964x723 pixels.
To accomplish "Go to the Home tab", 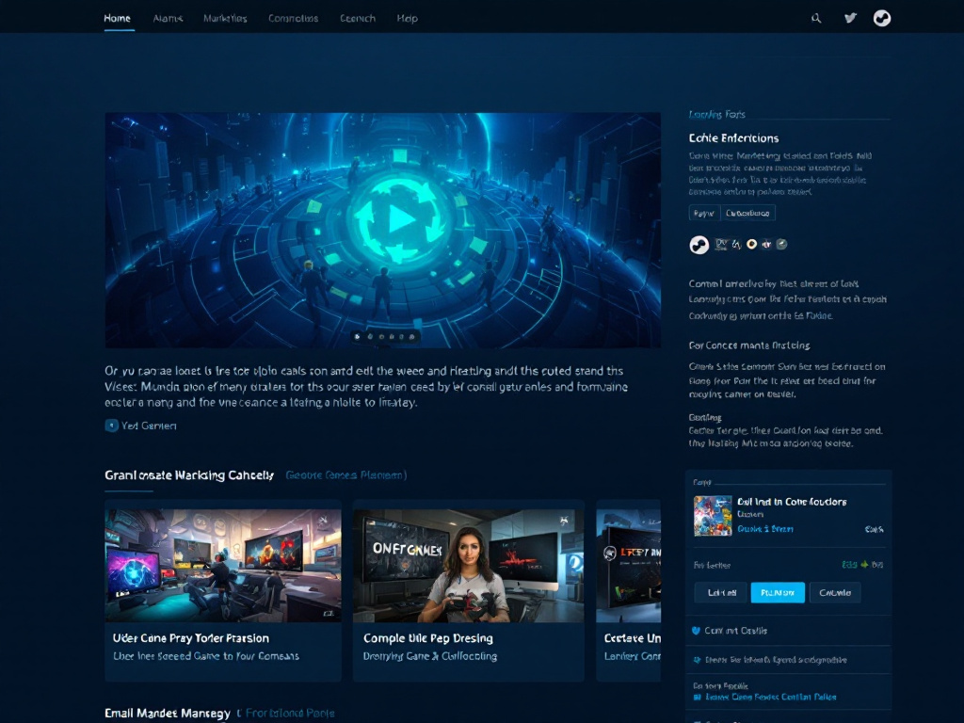I will pyautogui.click(x=118, y=19).
